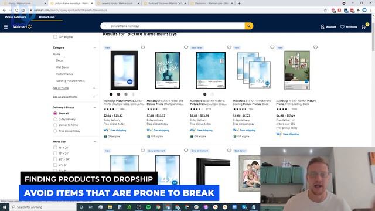Collapse the Category filter section
Viewport: 375px width, 211px height.
94,47
